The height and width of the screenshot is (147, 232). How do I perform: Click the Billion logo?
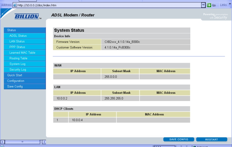coord(28,16)
